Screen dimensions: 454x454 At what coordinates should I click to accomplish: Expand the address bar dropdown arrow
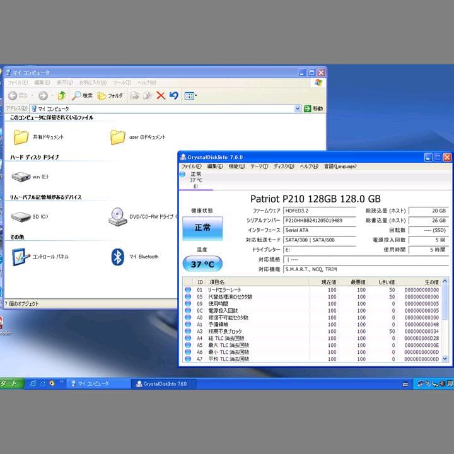click(x=298, y=108)
